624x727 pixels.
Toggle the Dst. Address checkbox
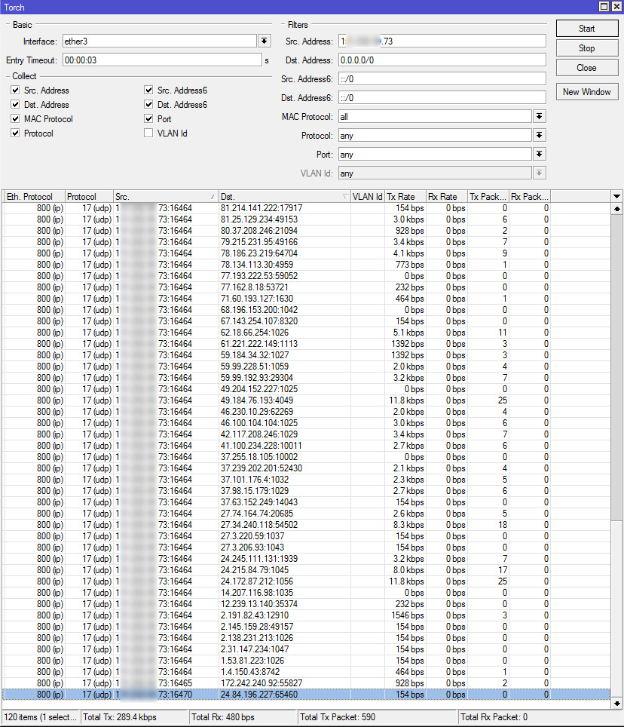(x=15, y=104)
